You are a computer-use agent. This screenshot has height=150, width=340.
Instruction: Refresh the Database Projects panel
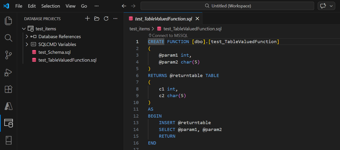pyautogui.click(x=106, y=19)
